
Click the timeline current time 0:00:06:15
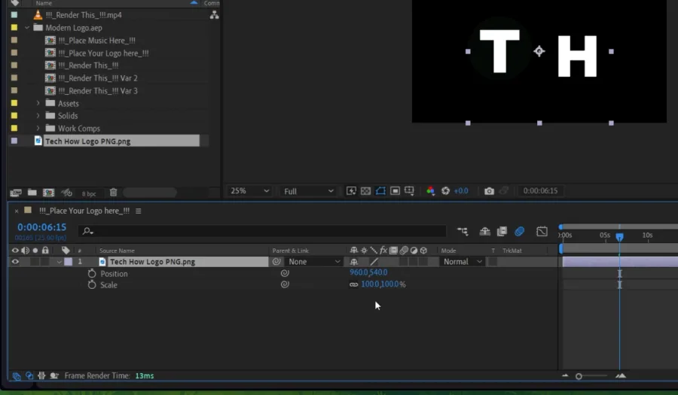coord(41,227)
